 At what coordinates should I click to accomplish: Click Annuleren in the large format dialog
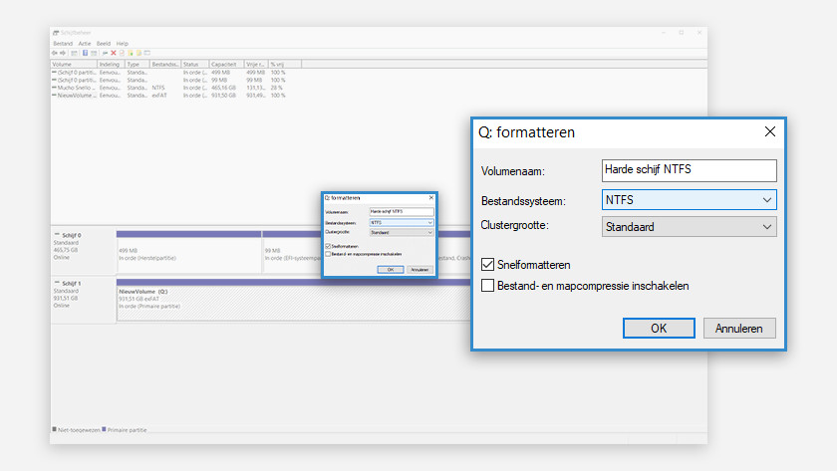pos(738,329)
